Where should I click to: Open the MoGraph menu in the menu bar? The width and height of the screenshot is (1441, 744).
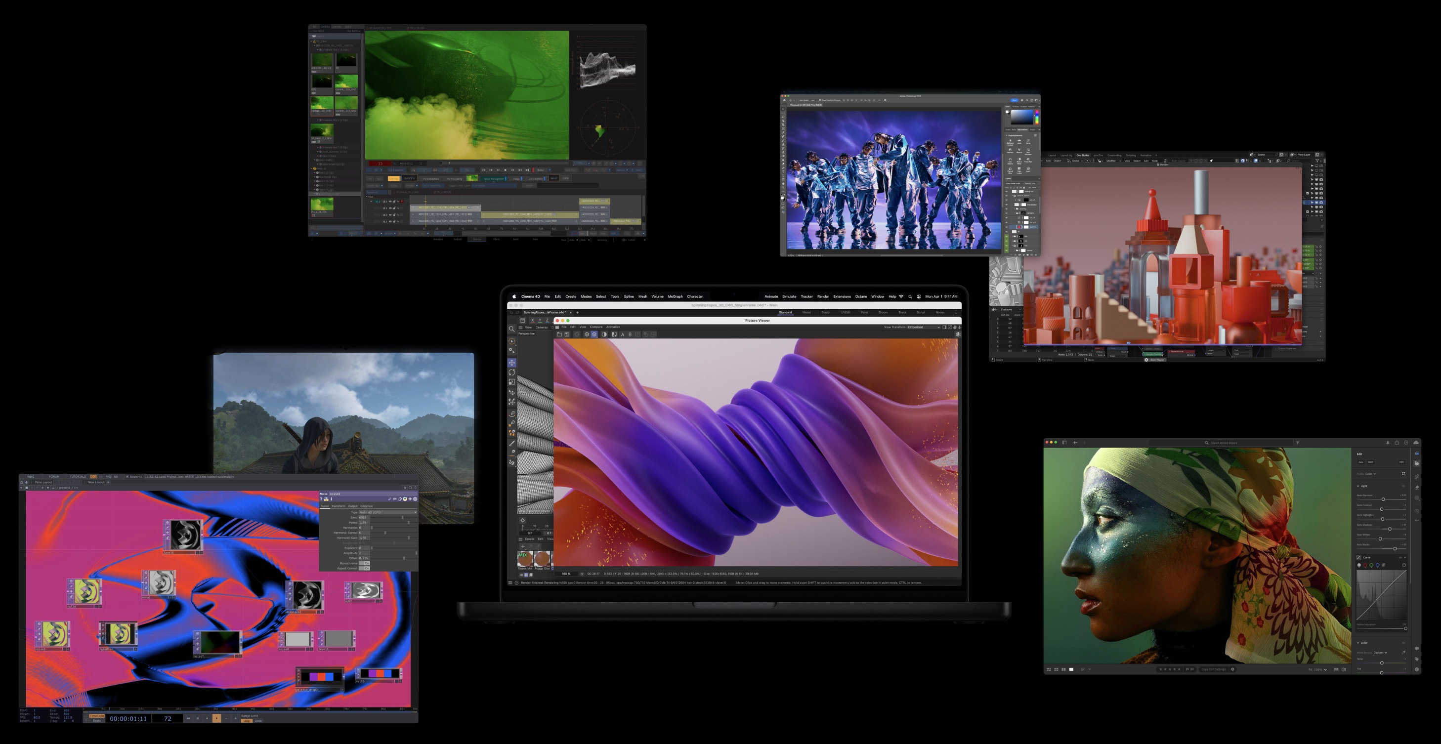tap(675, 296)
